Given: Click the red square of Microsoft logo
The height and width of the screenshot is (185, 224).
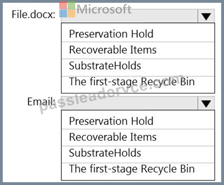Looking at the screenshot, I should tap(63, 5).
